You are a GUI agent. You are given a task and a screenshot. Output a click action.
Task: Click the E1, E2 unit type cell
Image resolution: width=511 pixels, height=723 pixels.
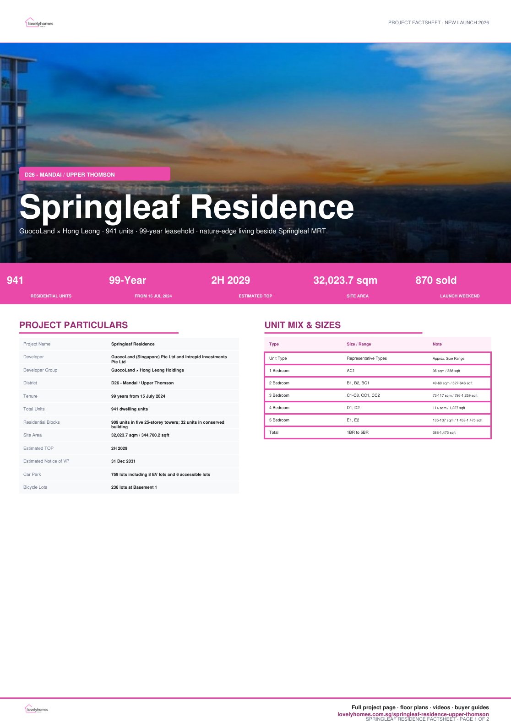pyautogui.click(x=353, y=420)
